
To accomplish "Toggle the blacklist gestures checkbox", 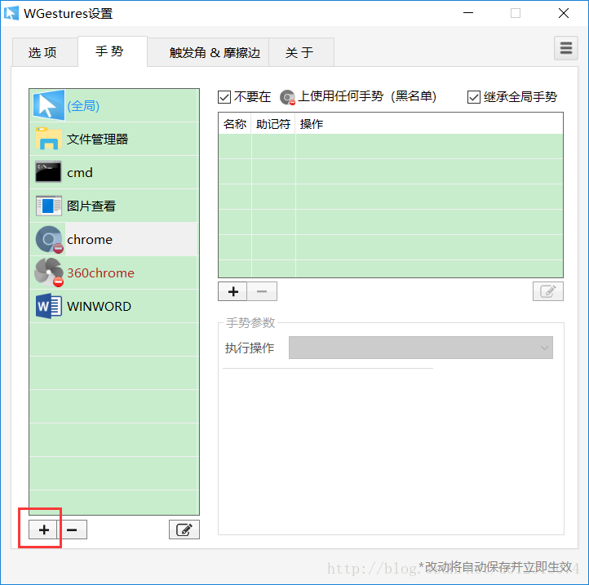I will (224, 97).
